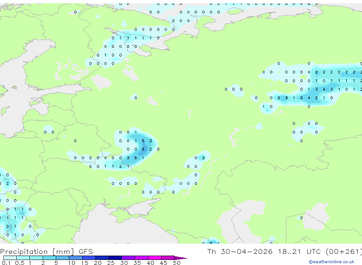Click the 'Precipitation' title word
362x265 pixels.
[x=24, y=251]
